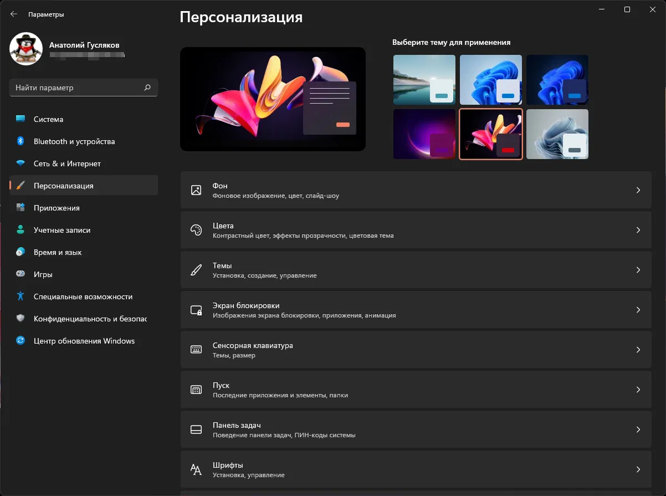Expand the Цвета row chevron

(x=638, y=230)
